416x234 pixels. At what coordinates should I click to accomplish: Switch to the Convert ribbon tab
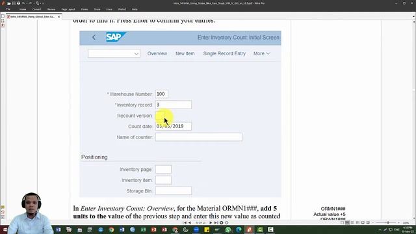pyautogui.click(x=36, y=9)
